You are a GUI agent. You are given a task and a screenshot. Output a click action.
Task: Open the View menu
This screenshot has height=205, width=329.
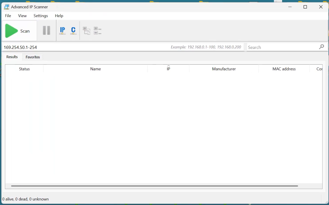(x=22, y=16)
